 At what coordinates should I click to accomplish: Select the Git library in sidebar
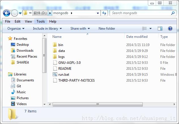tap(19, 86)
